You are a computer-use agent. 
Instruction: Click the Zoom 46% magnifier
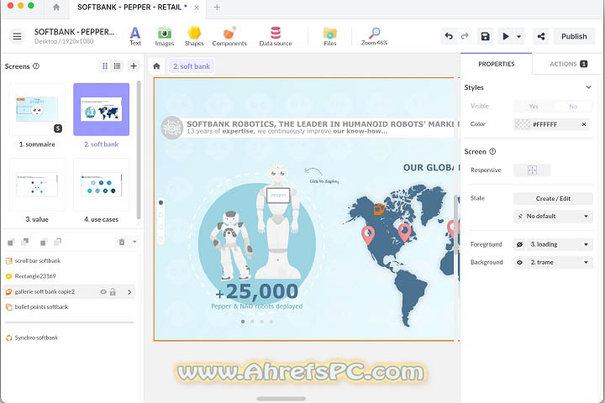tap(374, 36)
